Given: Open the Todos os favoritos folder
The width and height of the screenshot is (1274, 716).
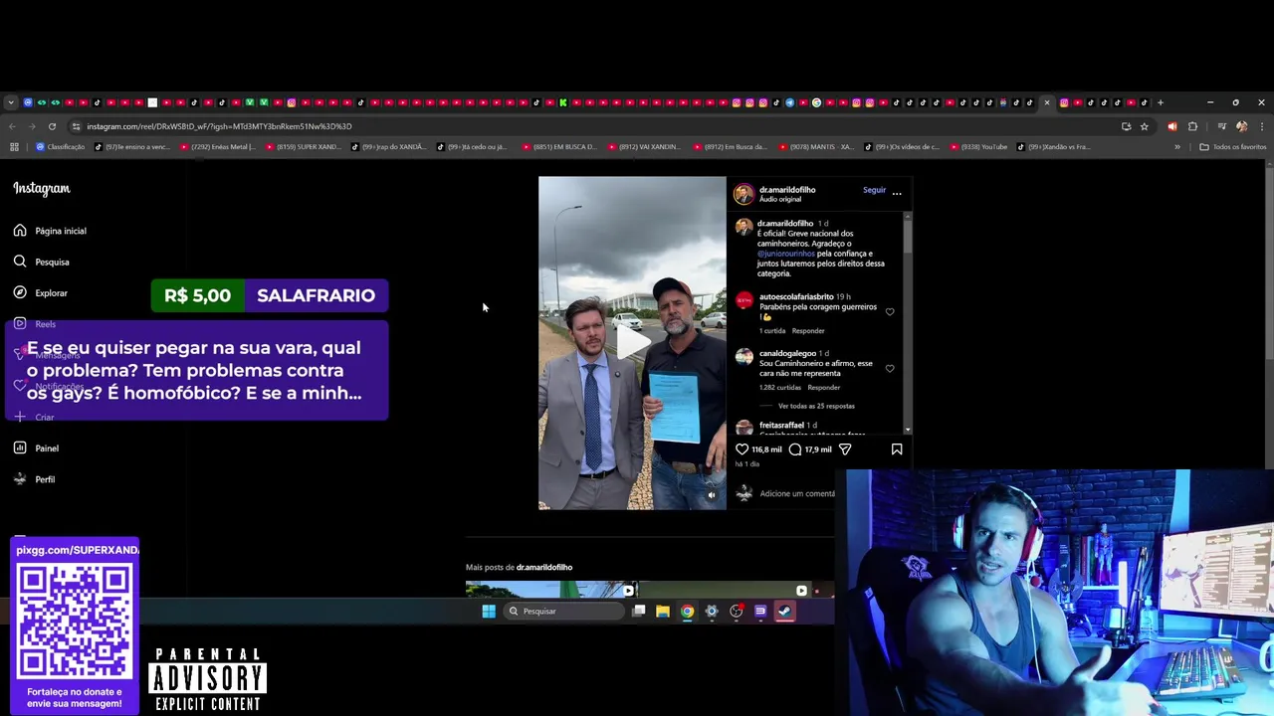Looking at the screenshot, I should coord(1233,147).
